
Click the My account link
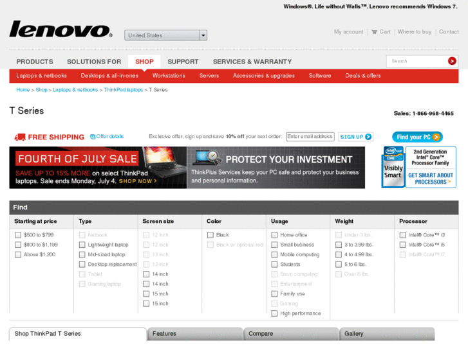point(349,32)
